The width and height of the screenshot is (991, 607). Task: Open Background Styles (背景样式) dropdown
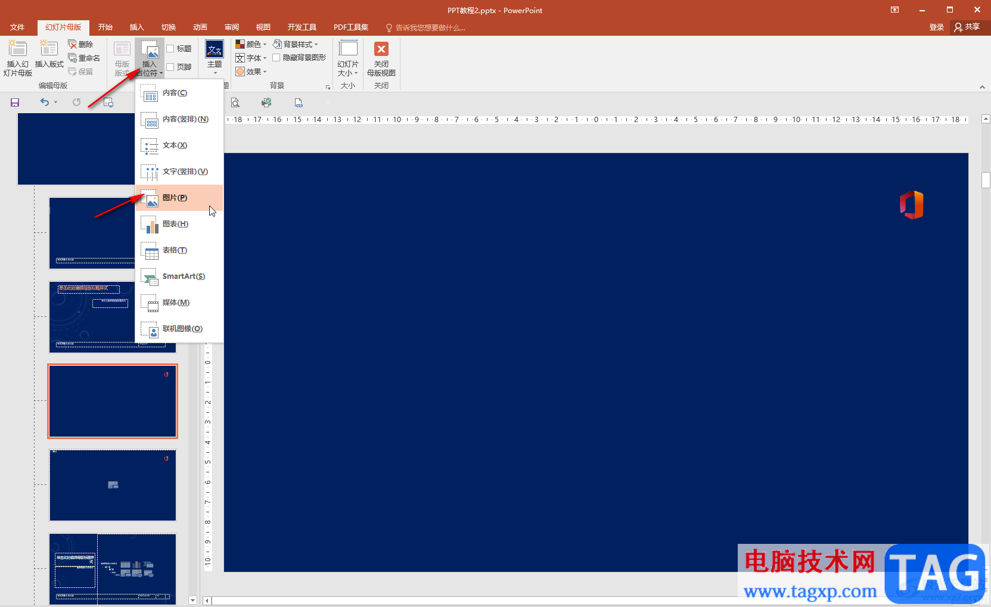click(296, 44)
